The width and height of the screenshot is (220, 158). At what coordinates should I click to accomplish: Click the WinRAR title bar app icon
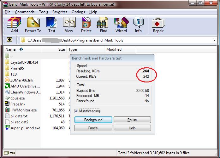click(x=5, y=4)
